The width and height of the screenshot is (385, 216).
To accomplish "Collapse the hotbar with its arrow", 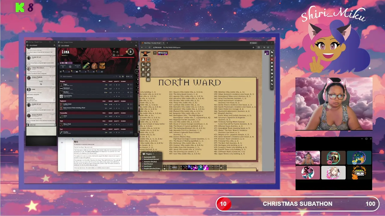I will click(x=165, y=166).
